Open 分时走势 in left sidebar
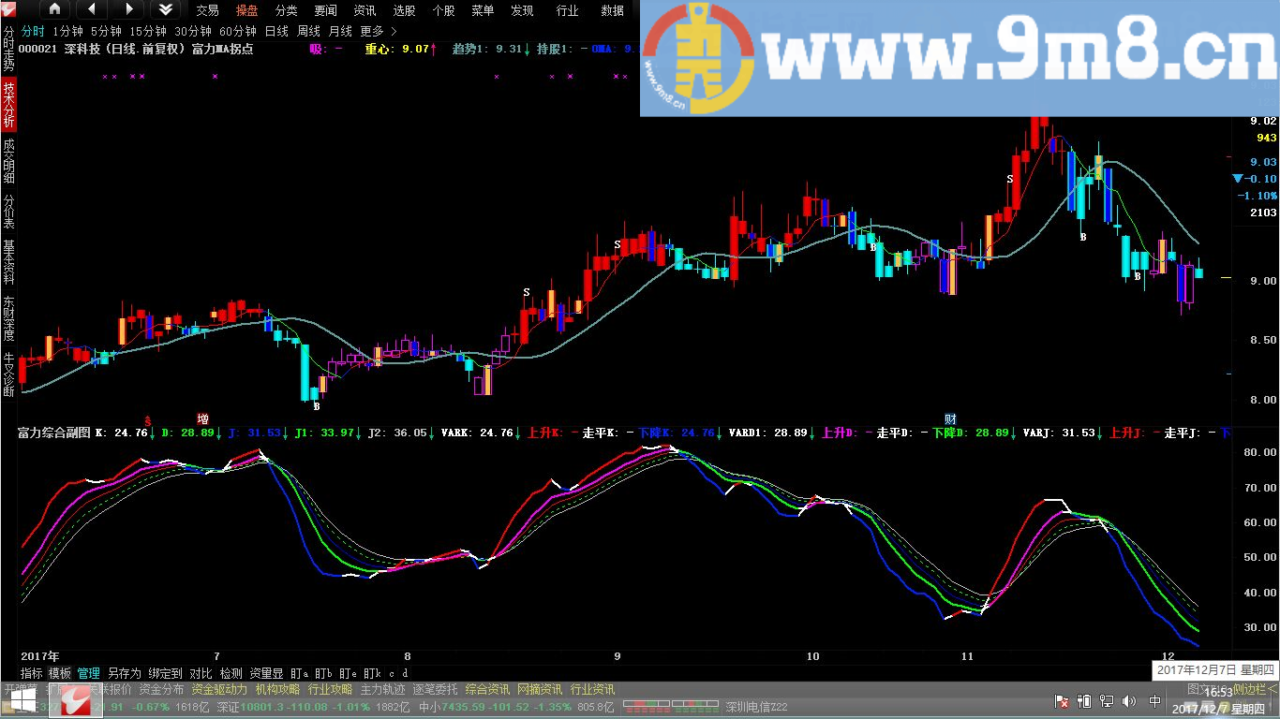This screenshot has height=719, width=1280. coord(8,50)
